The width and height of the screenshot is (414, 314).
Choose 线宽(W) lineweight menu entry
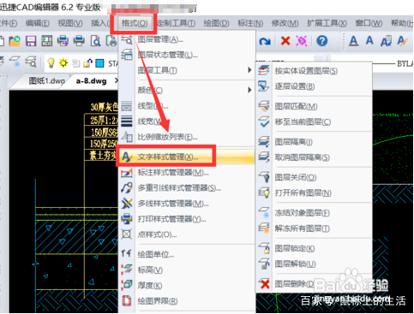click(x=150, y=121)
